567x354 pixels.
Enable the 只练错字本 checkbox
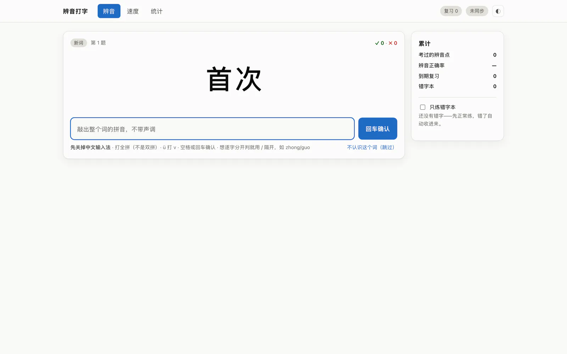pyautogui.click(x=422, y=107)
